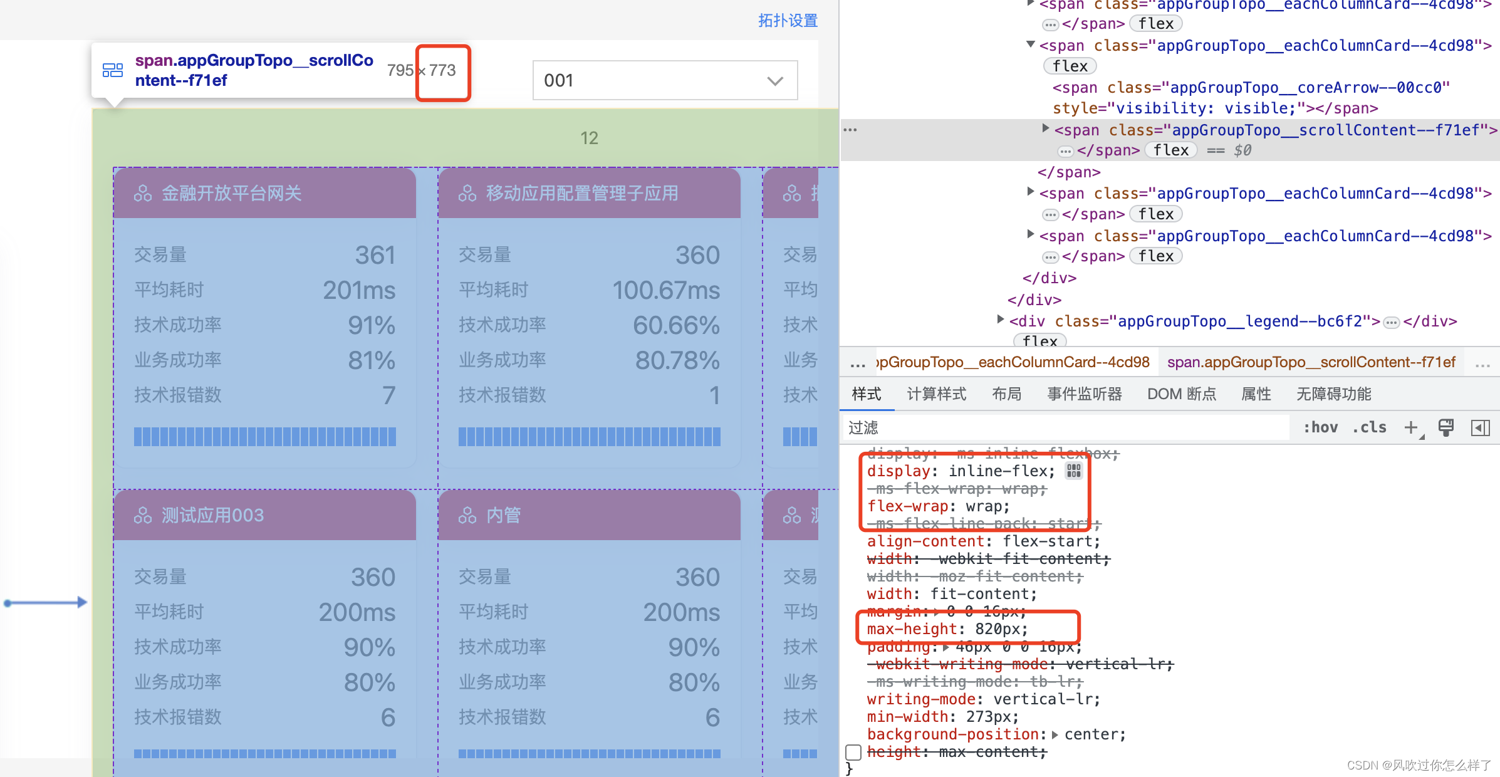Click progress bar in 金融开放平台网关 card
This screenshot has height=777, width=1500.
pyautogui.click(x=265, y=437)
